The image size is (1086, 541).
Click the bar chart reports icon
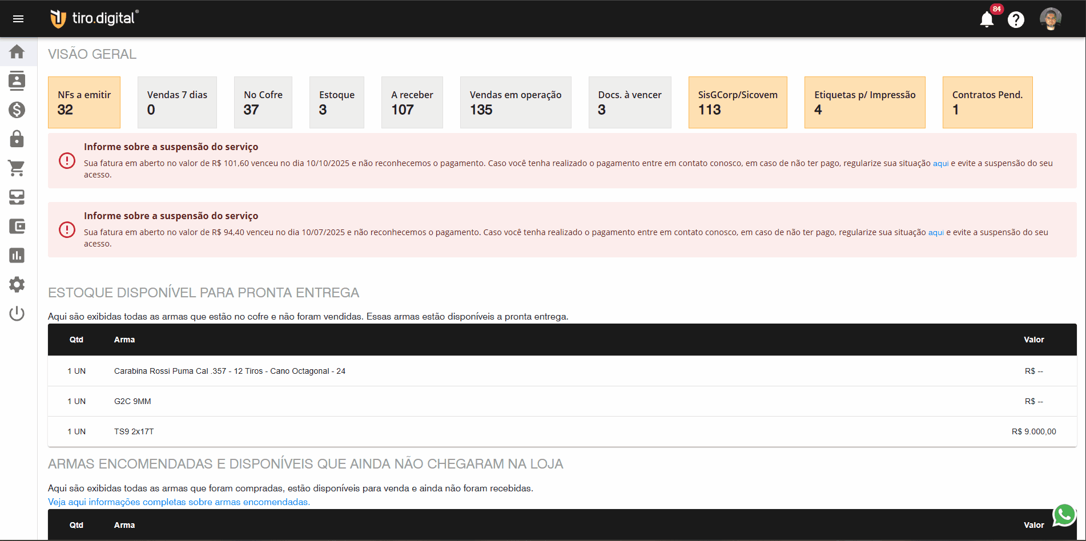[x=17, y=255]
